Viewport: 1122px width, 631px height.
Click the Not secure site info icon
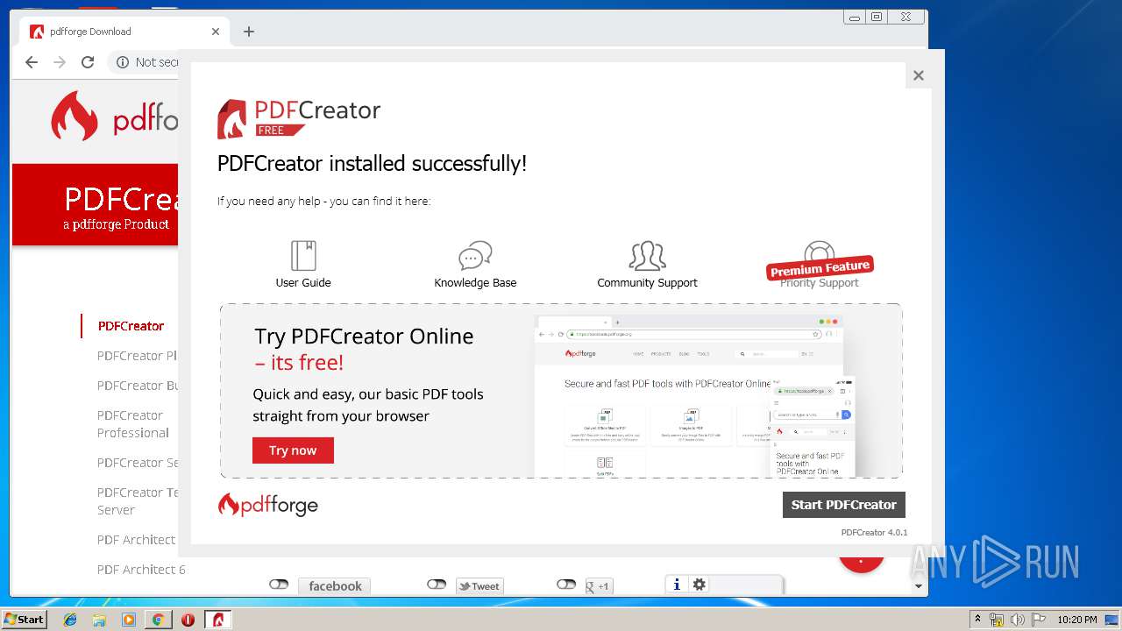[123, 62]
